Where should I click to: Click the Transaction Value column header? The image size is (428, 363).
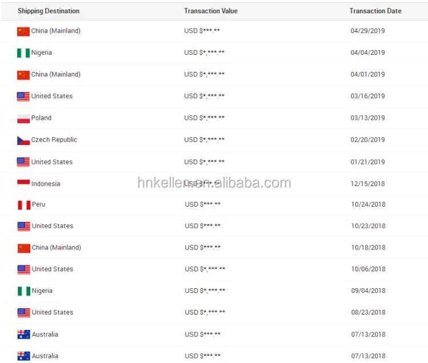(x=211, y=11)
